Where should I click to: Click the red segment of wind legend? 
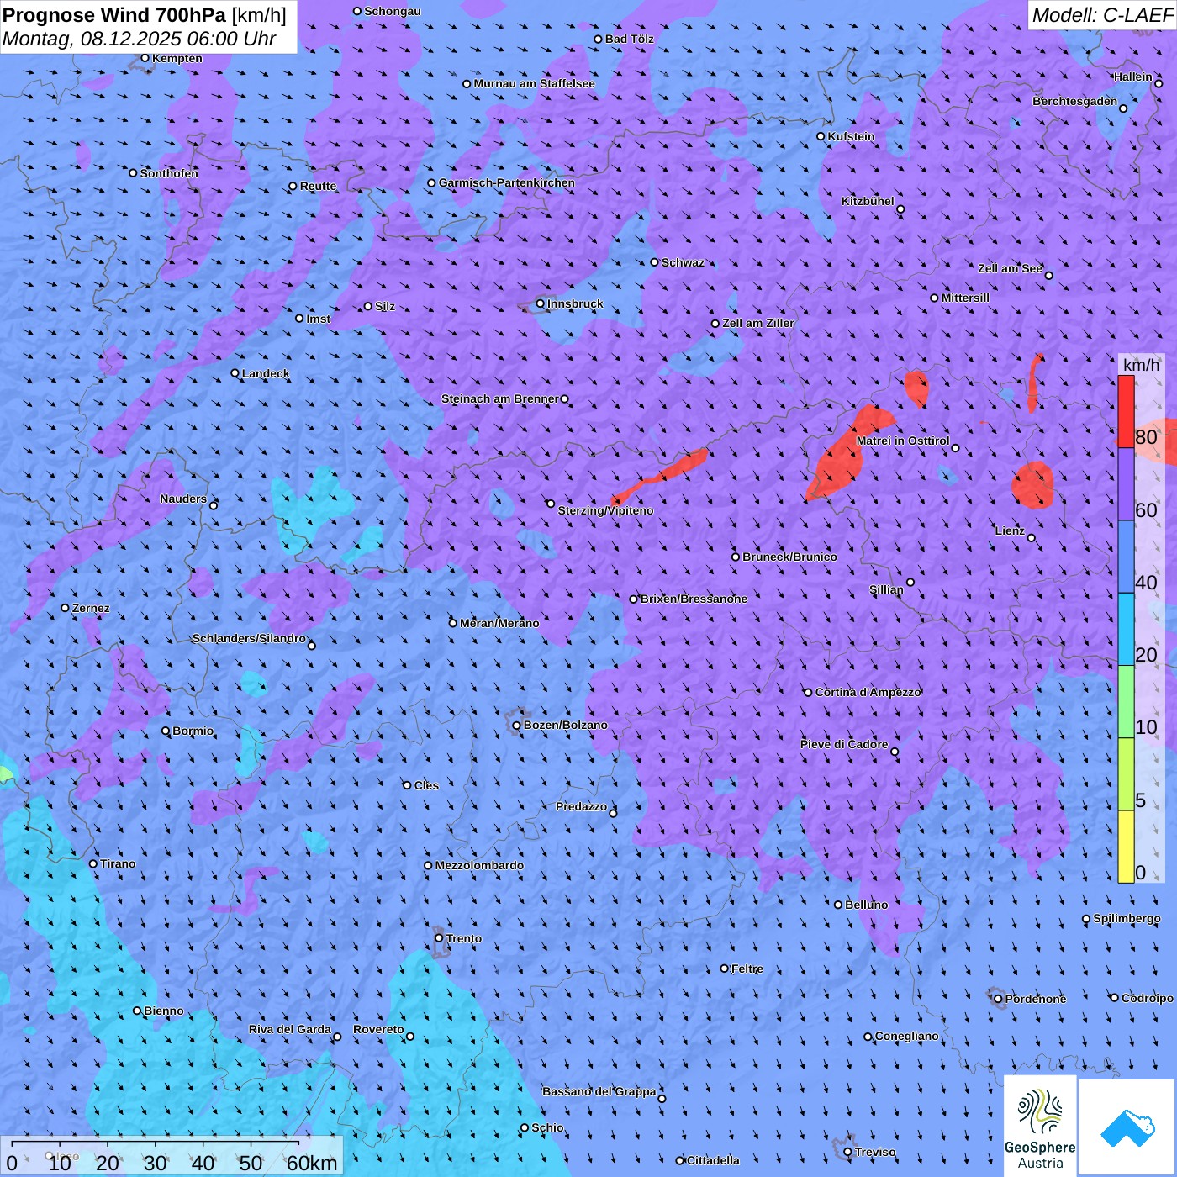pyautogui.click(x=1126, y=411)
